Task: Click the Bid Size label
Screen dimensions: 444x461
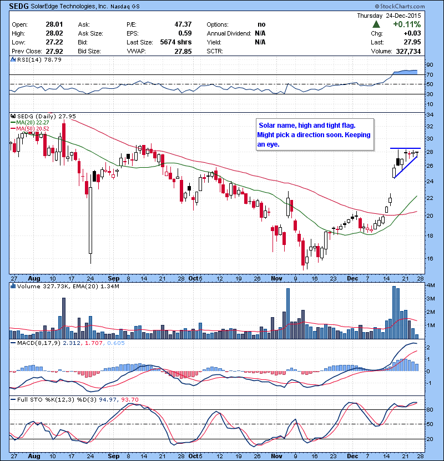Action: coord(89,52)
